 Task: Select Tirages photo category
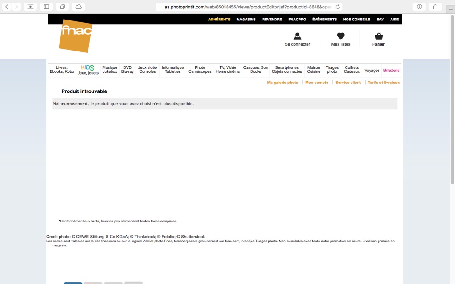click(332, 70)
